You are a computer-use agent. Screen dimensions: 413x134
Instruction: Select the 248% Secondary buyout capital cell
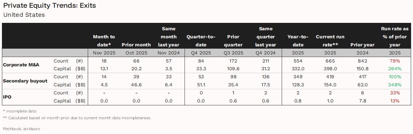(x=395, y=85)
